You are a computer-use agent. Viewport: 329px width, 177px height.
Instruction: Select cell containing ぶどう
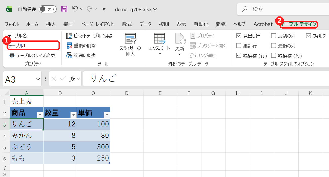27,147
